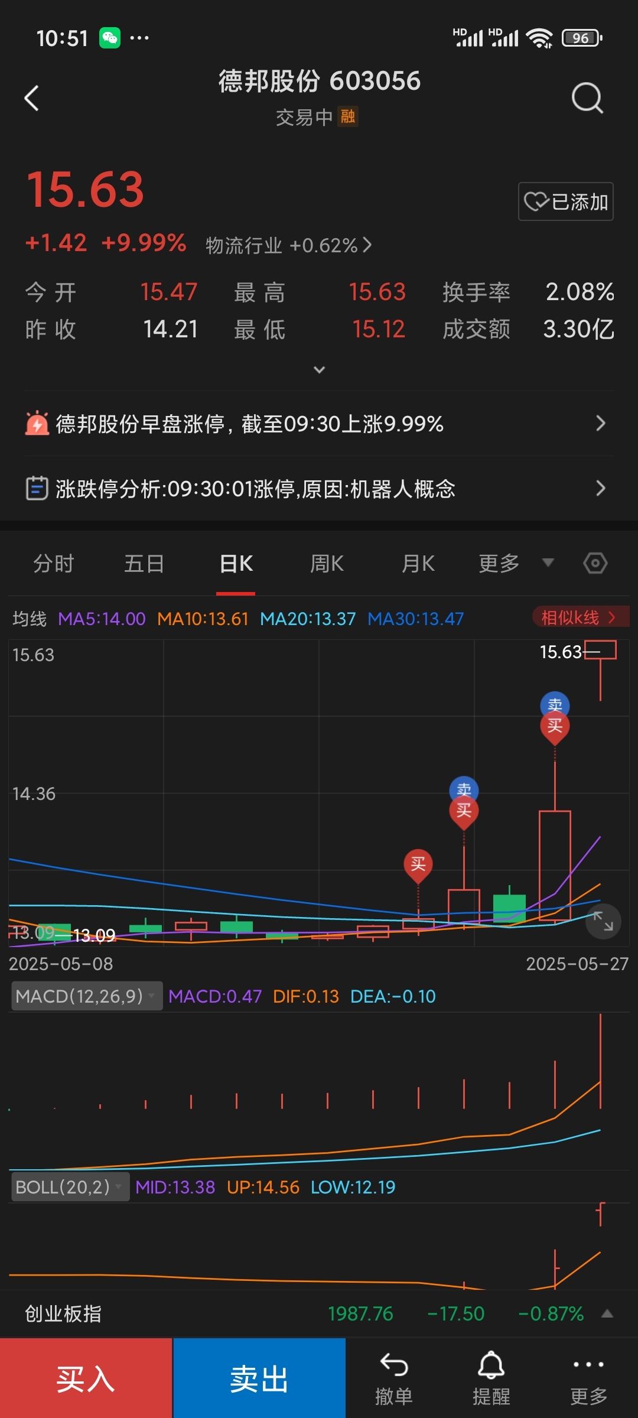Open 物流行业 +0.62% sector link
This screenshot has width=638, height=1418.
pos(288,245)
